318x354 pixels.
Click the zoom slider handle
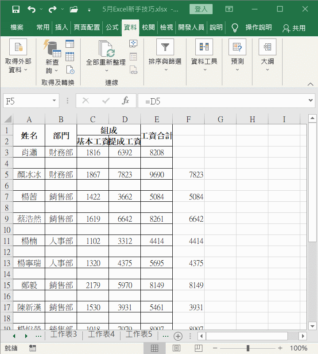248,348
